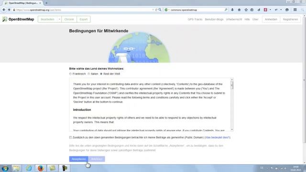Open the URL history dropdown in address bar
Screen dimensions: 306x172
click(x=153, y=10)
